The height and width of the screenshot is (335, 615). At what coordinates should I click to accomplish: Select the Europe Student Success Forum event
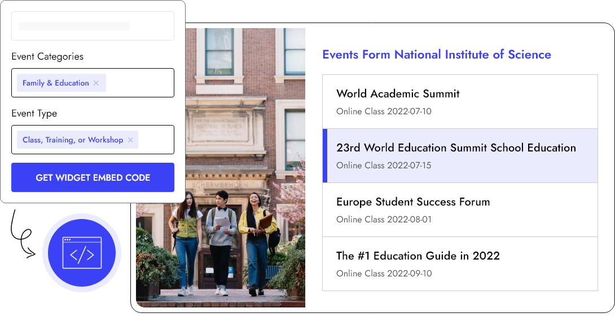click(413, 202)
